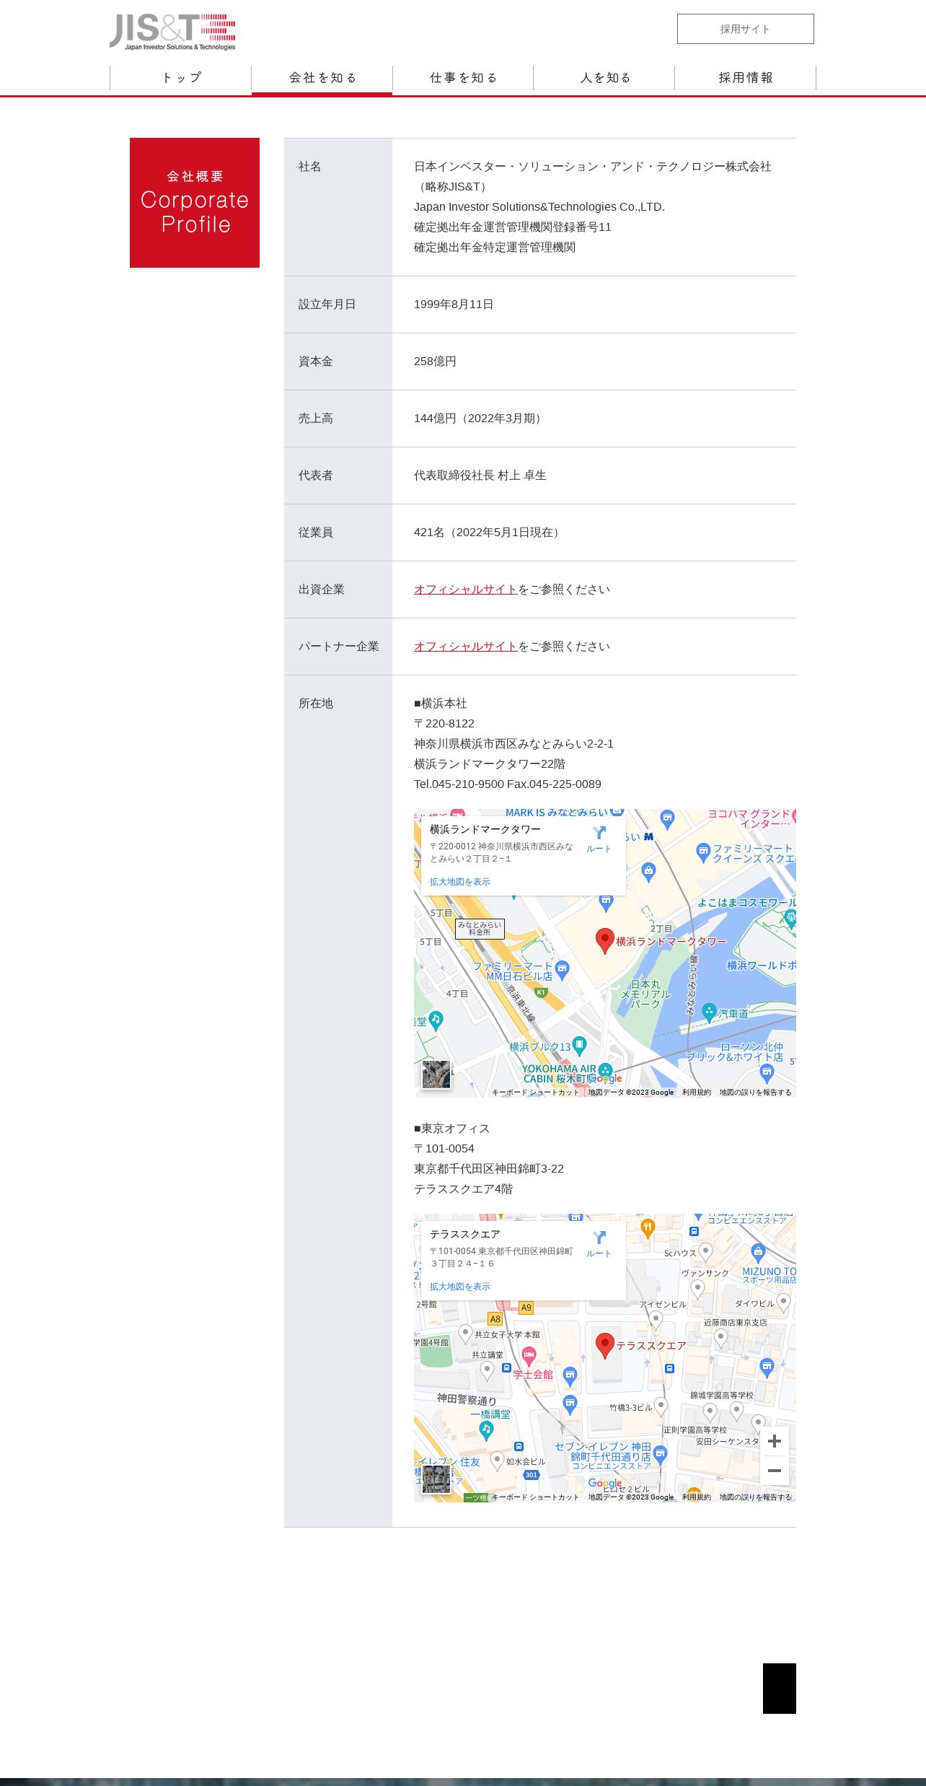
Task: Click the 竹橋3-3ビル map marker
Action: [661, 1406]
